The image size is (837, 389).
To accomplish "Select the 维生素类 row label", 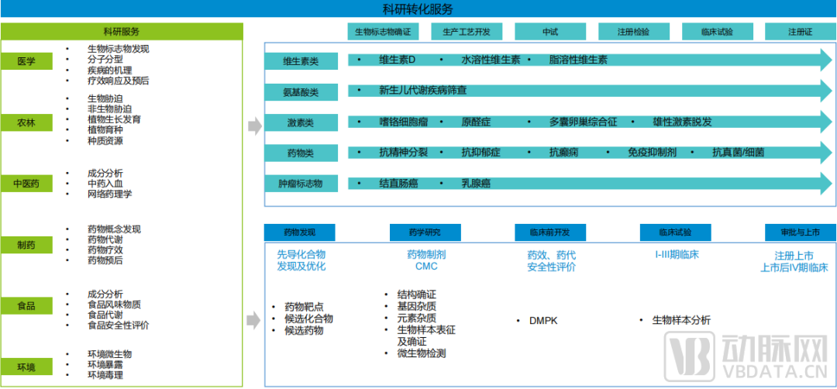I will click(x=301, y=61).
